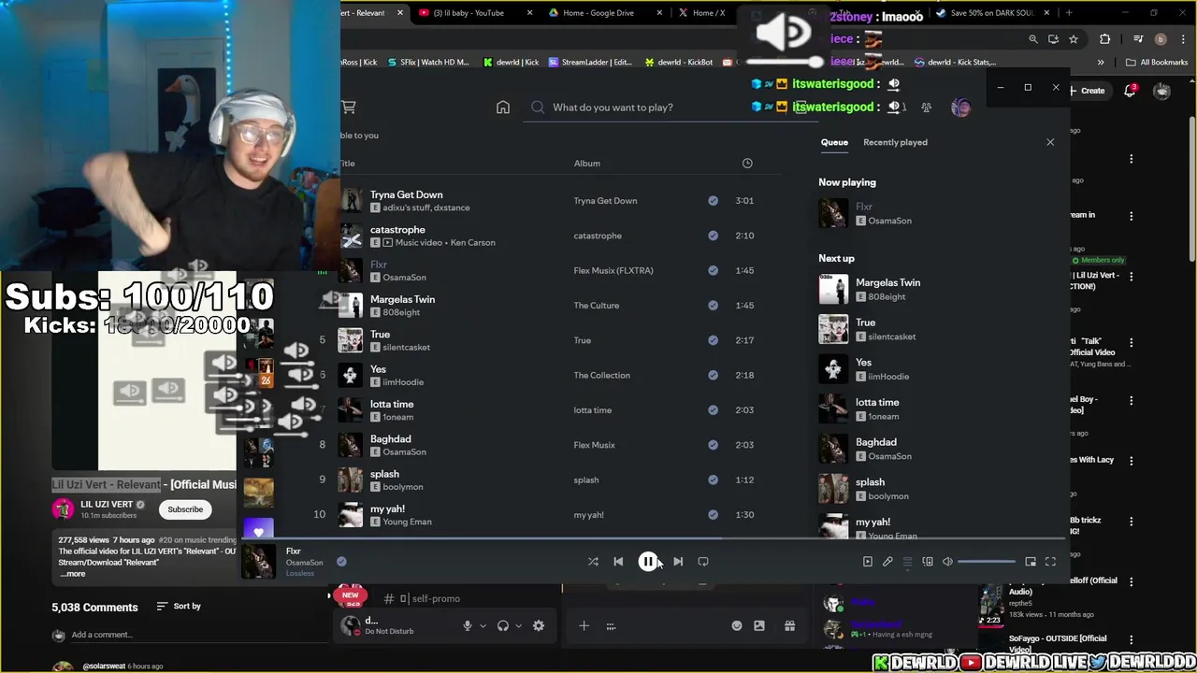Open the YouTube comments Sort by menu
Screen dimensions: 1197x673
click(x=179, y=607)
